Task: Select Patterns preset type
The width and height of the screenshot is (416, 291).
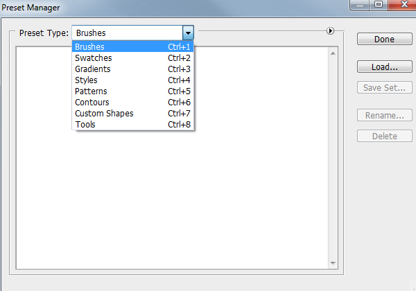Action: (x=132, y=91)
